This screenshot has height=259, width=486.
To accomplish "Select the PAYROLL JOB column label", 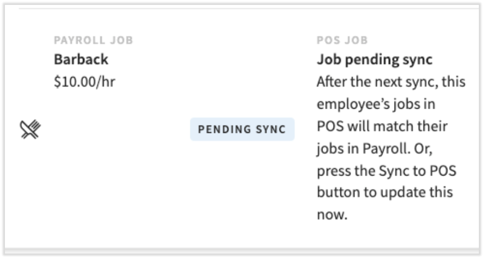I will (93, 41).
